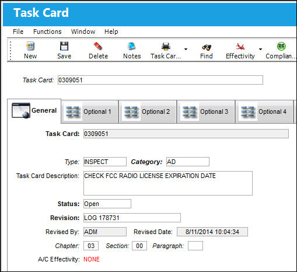This screenshot has height=272, width=297.
Task: Open the File menu
Action: (18, 32)
